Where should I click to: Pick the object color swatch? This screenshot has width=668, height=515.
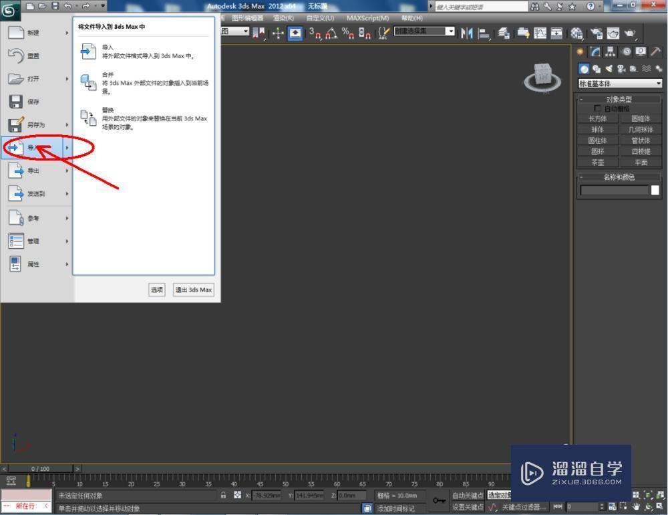pyautogui.click(x=655, y=190)
